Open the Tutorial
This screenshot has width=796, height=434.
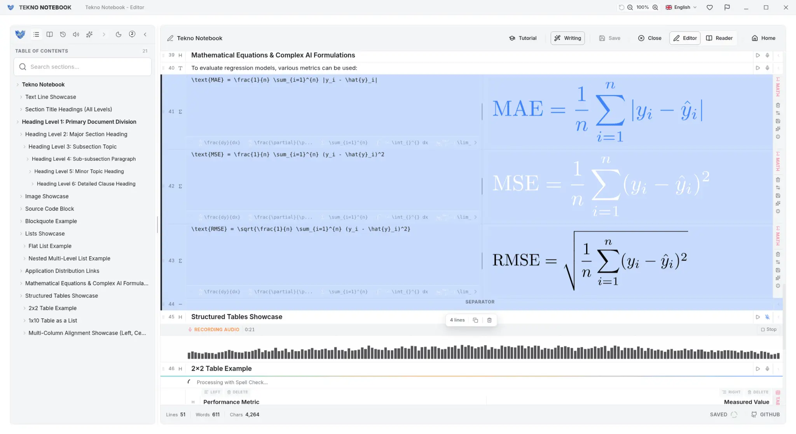click(523, 38)
